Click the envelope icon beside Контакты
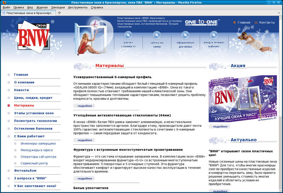The image size is (283, 193). pos(256,22)
